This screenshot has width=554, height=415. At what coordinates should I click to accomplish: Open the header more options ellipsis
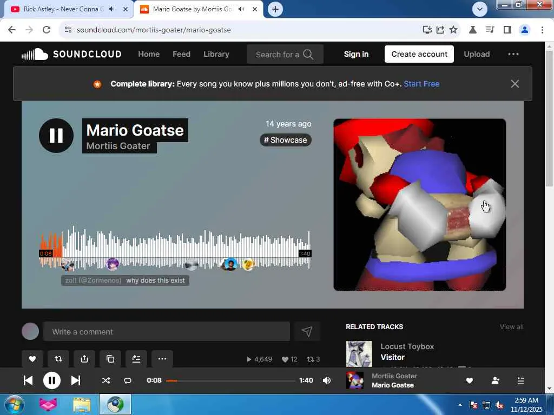tap(513, 55)
